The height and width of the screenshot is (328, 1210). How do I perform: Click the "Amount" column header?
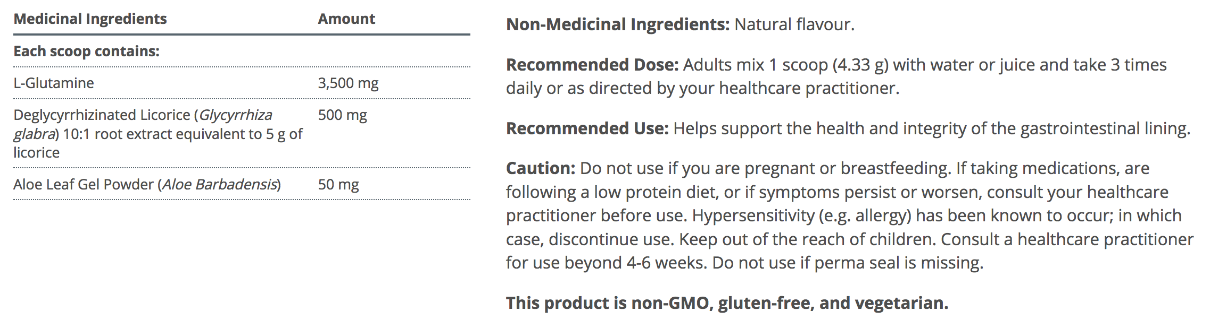(346, 19)
